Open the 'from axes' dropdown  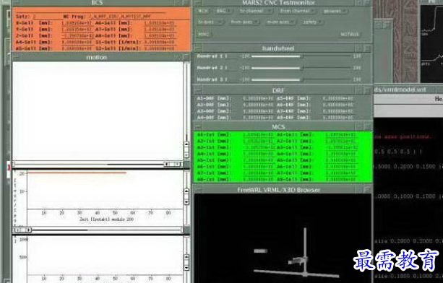click(245, 22)
